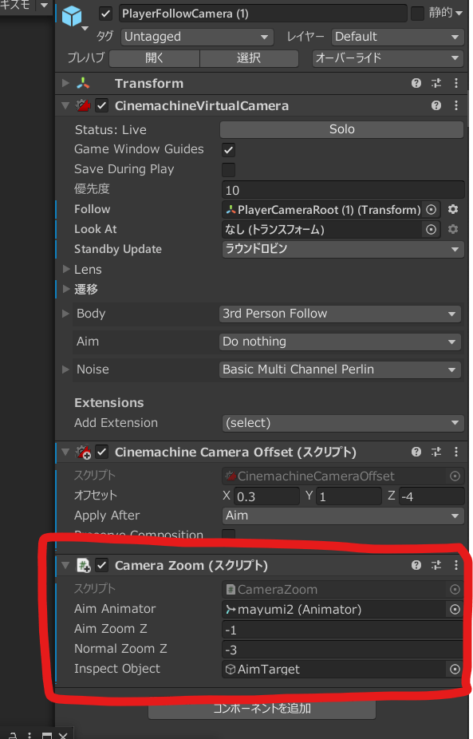Screen dimensions: 473x739
Task: Open the object picker for the Look At field
Action: pos(431,230)
